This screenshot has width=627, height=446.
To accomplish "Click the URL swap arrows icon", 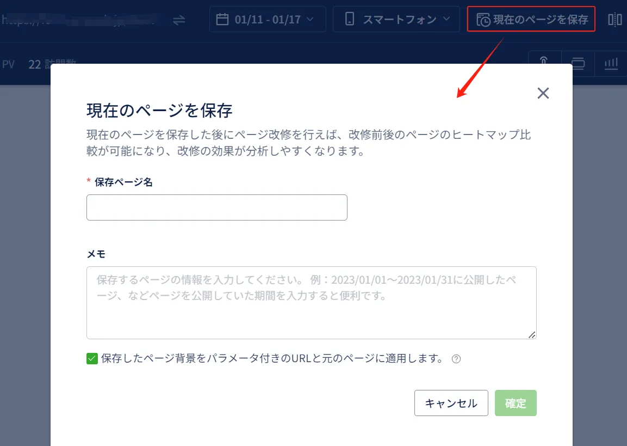I will pos(179,20).
